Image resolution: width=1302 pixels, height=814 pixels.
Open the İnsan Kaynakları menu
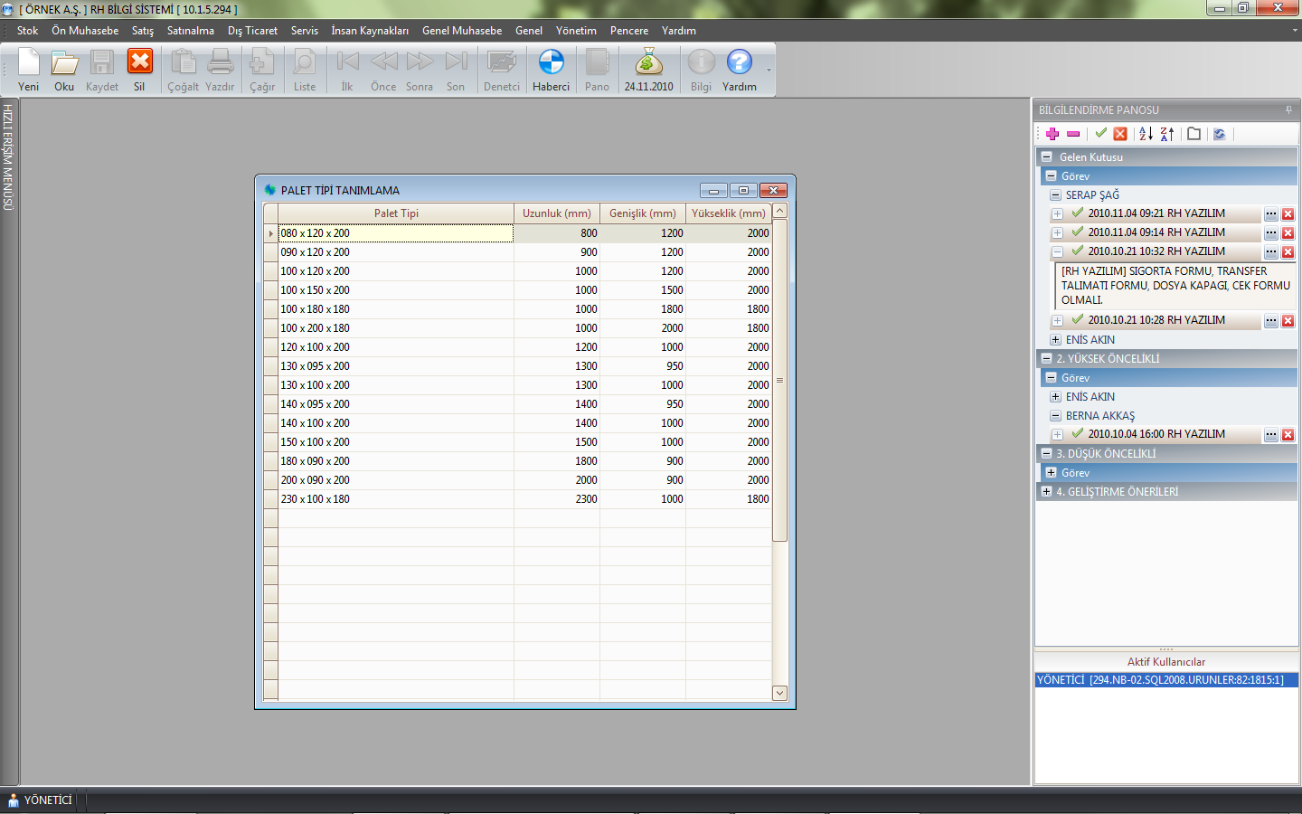coord(369,31)
